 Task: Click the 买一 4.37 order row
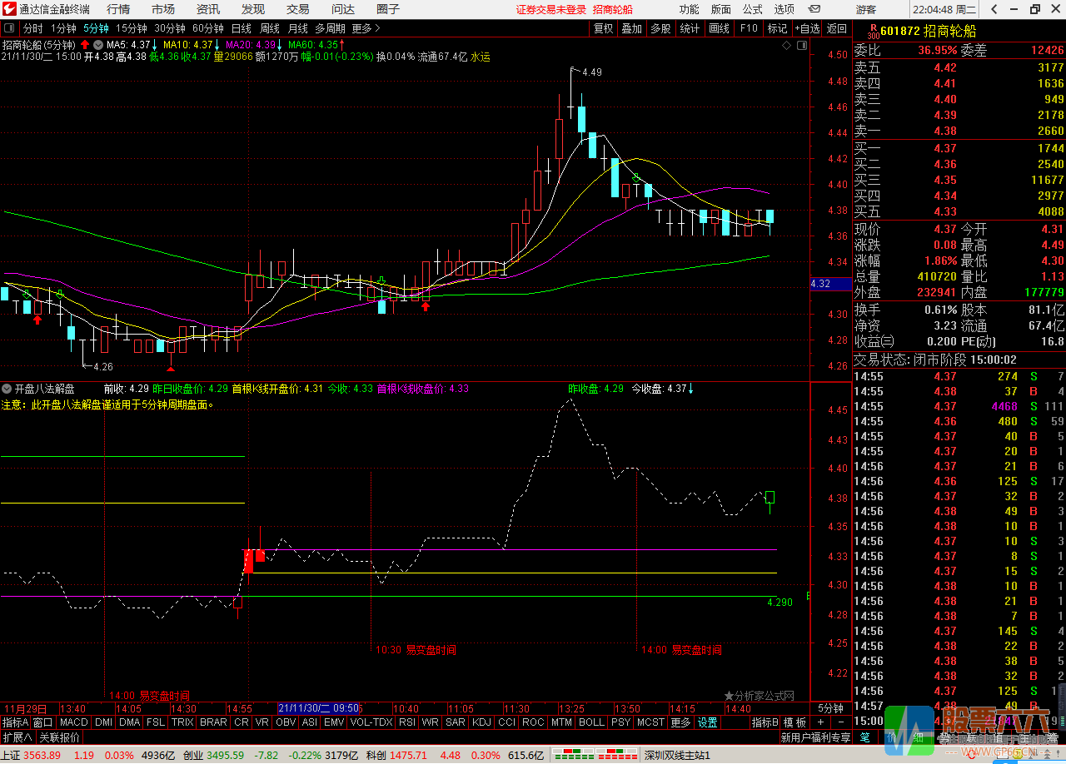pyautogui.click(x=959, y=148)
